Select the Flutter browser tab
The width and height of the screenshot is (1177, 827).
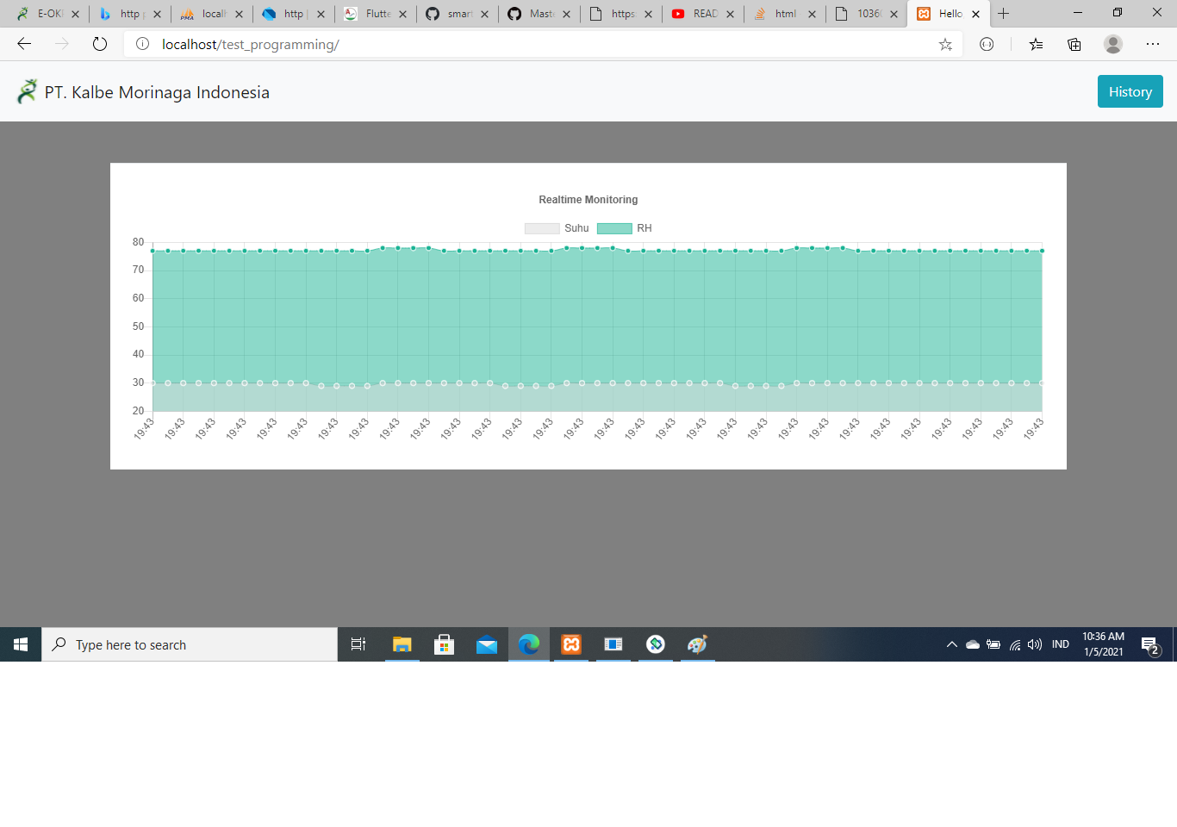click(375, 14)
